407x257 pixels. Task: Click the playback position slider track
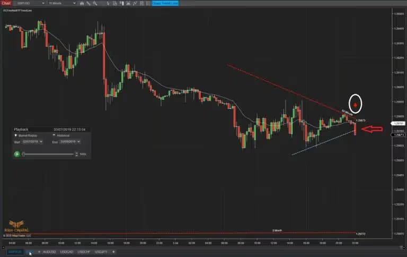48,154
